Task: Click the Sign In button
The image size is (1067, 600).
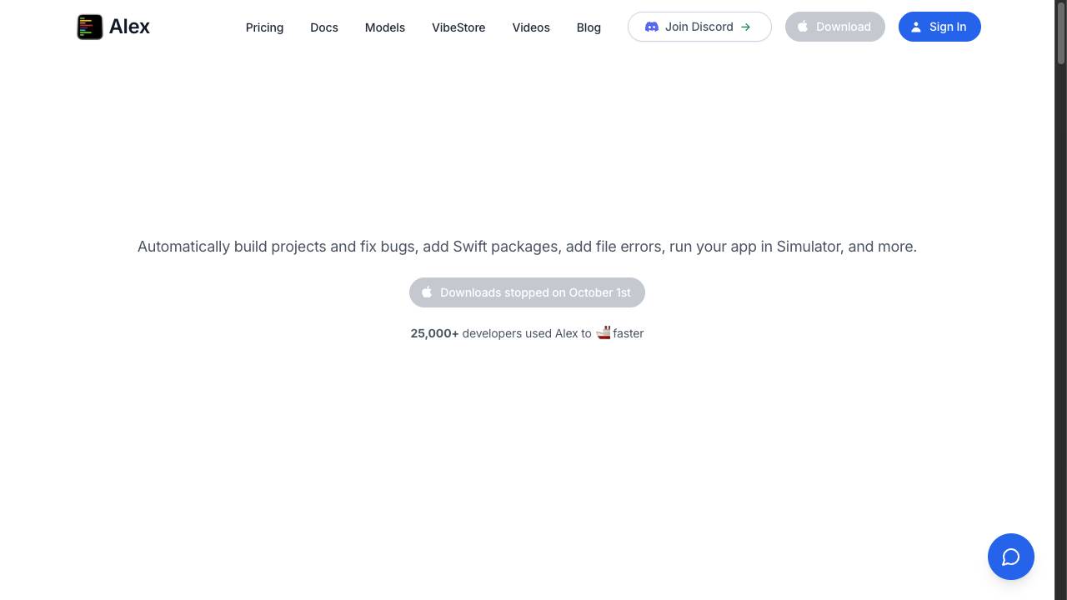Action: [939, 27]
